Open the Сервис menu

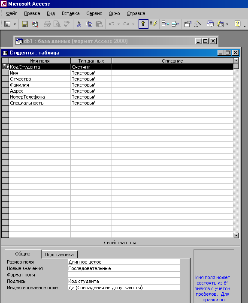pos(94,14)
